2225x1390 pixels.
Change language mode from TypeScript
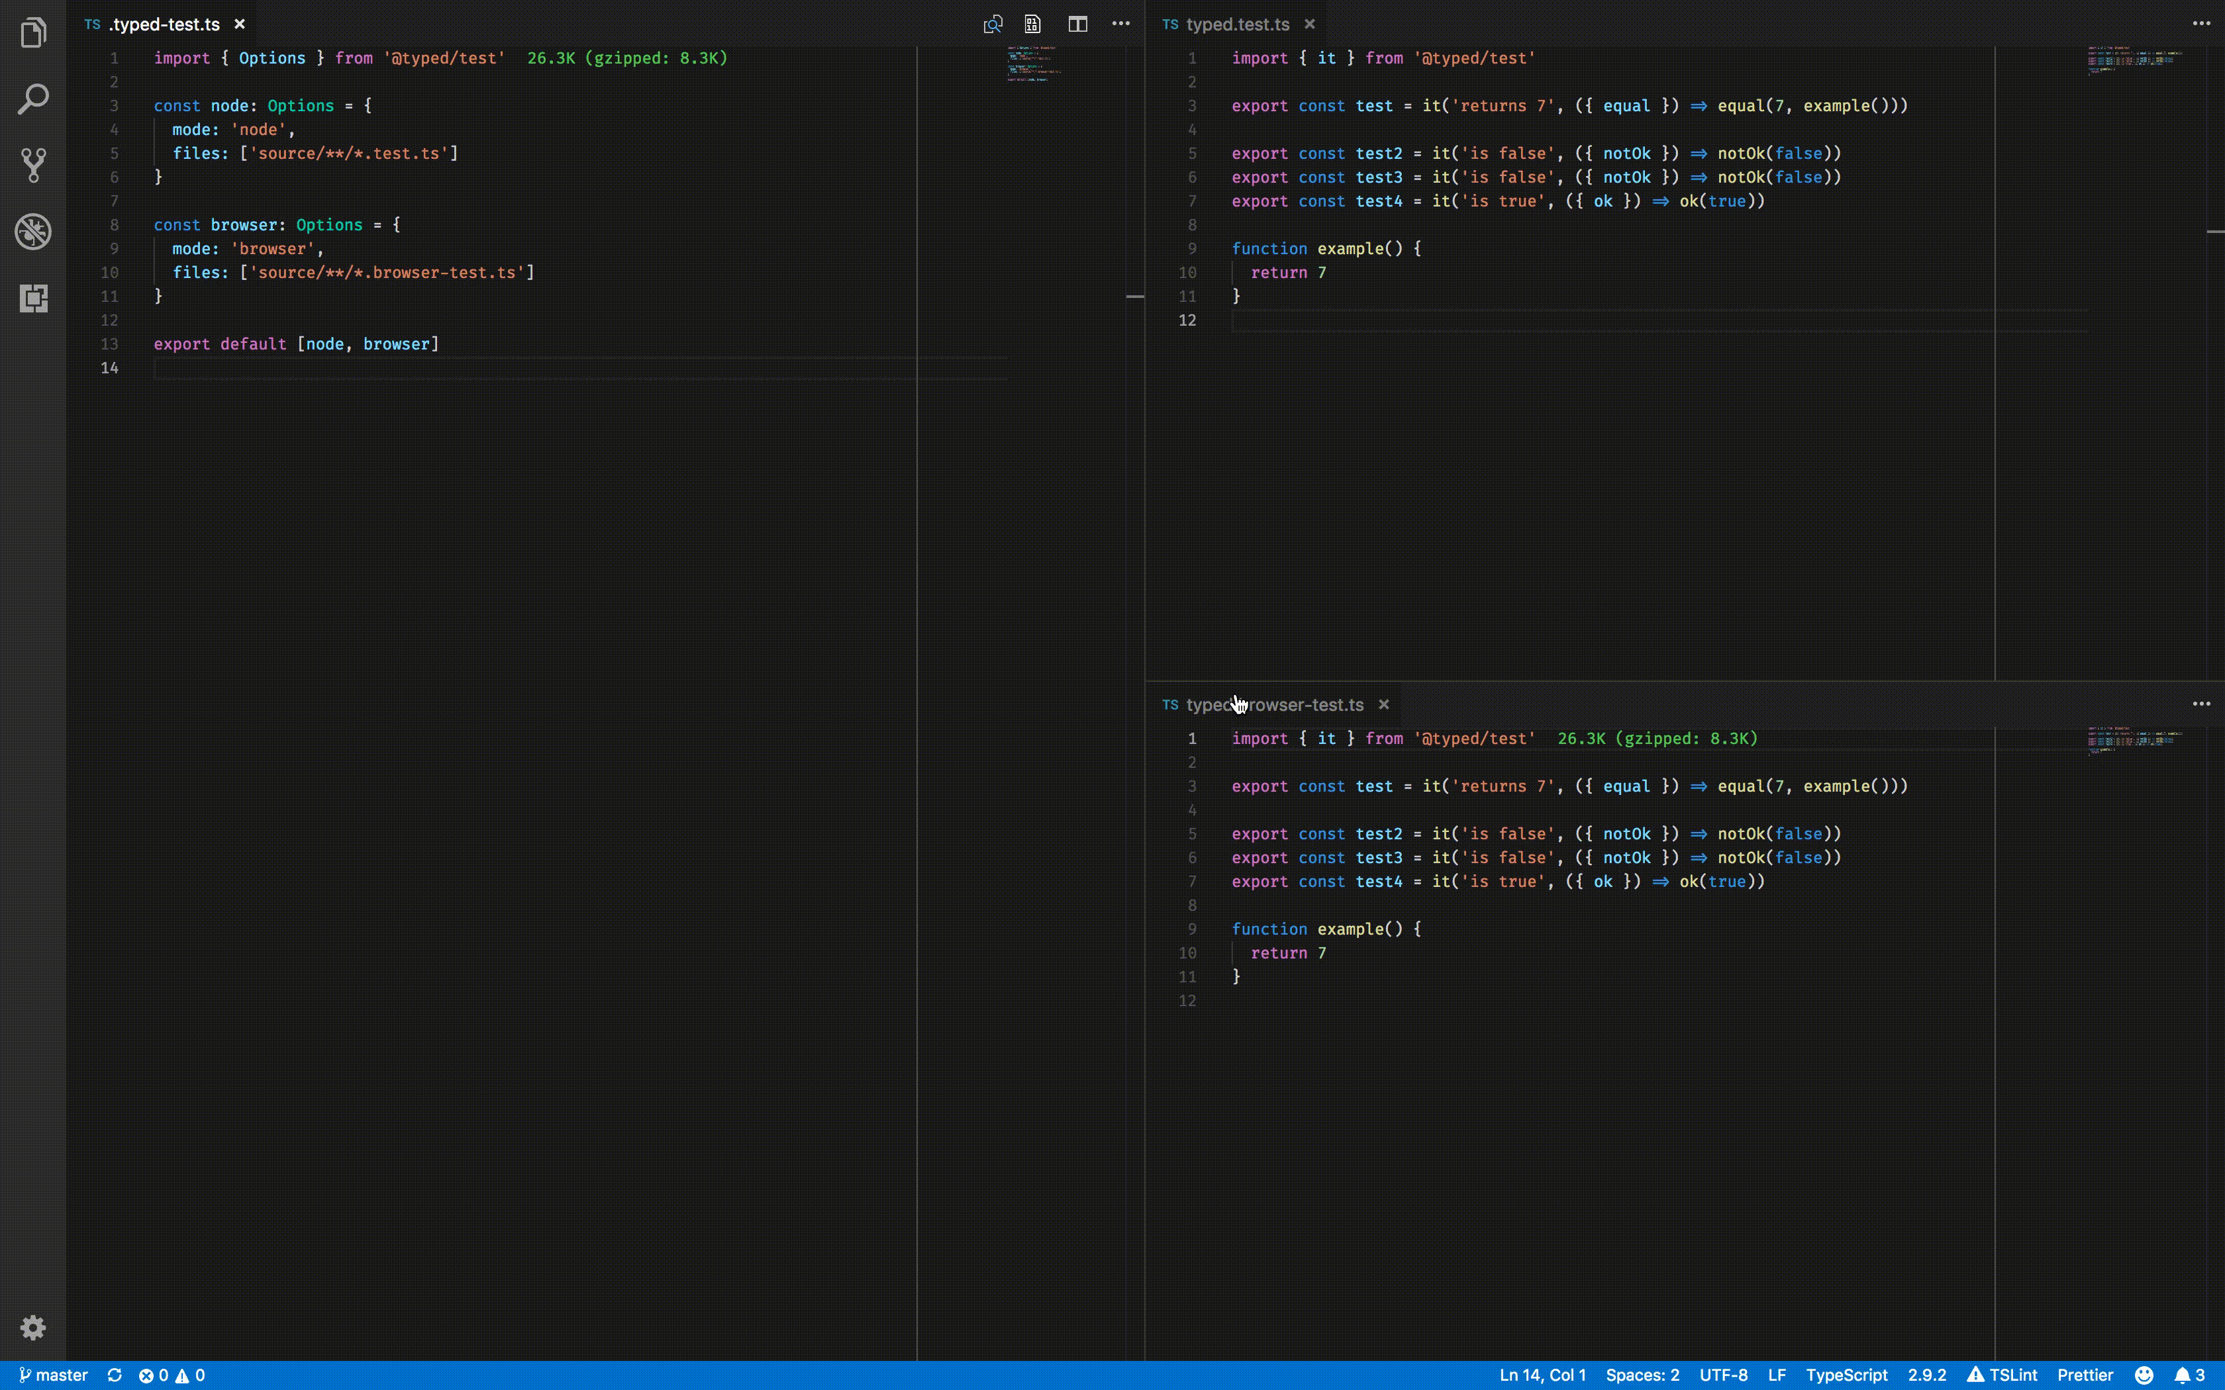coord(1846,1375)
